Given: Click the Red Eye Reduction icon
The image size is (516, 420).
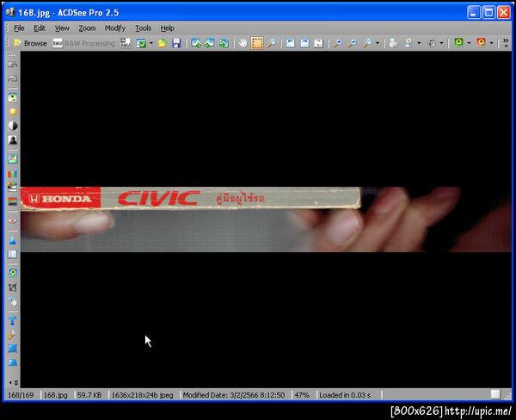Looking at the screenshot, I should click(13, 220).
